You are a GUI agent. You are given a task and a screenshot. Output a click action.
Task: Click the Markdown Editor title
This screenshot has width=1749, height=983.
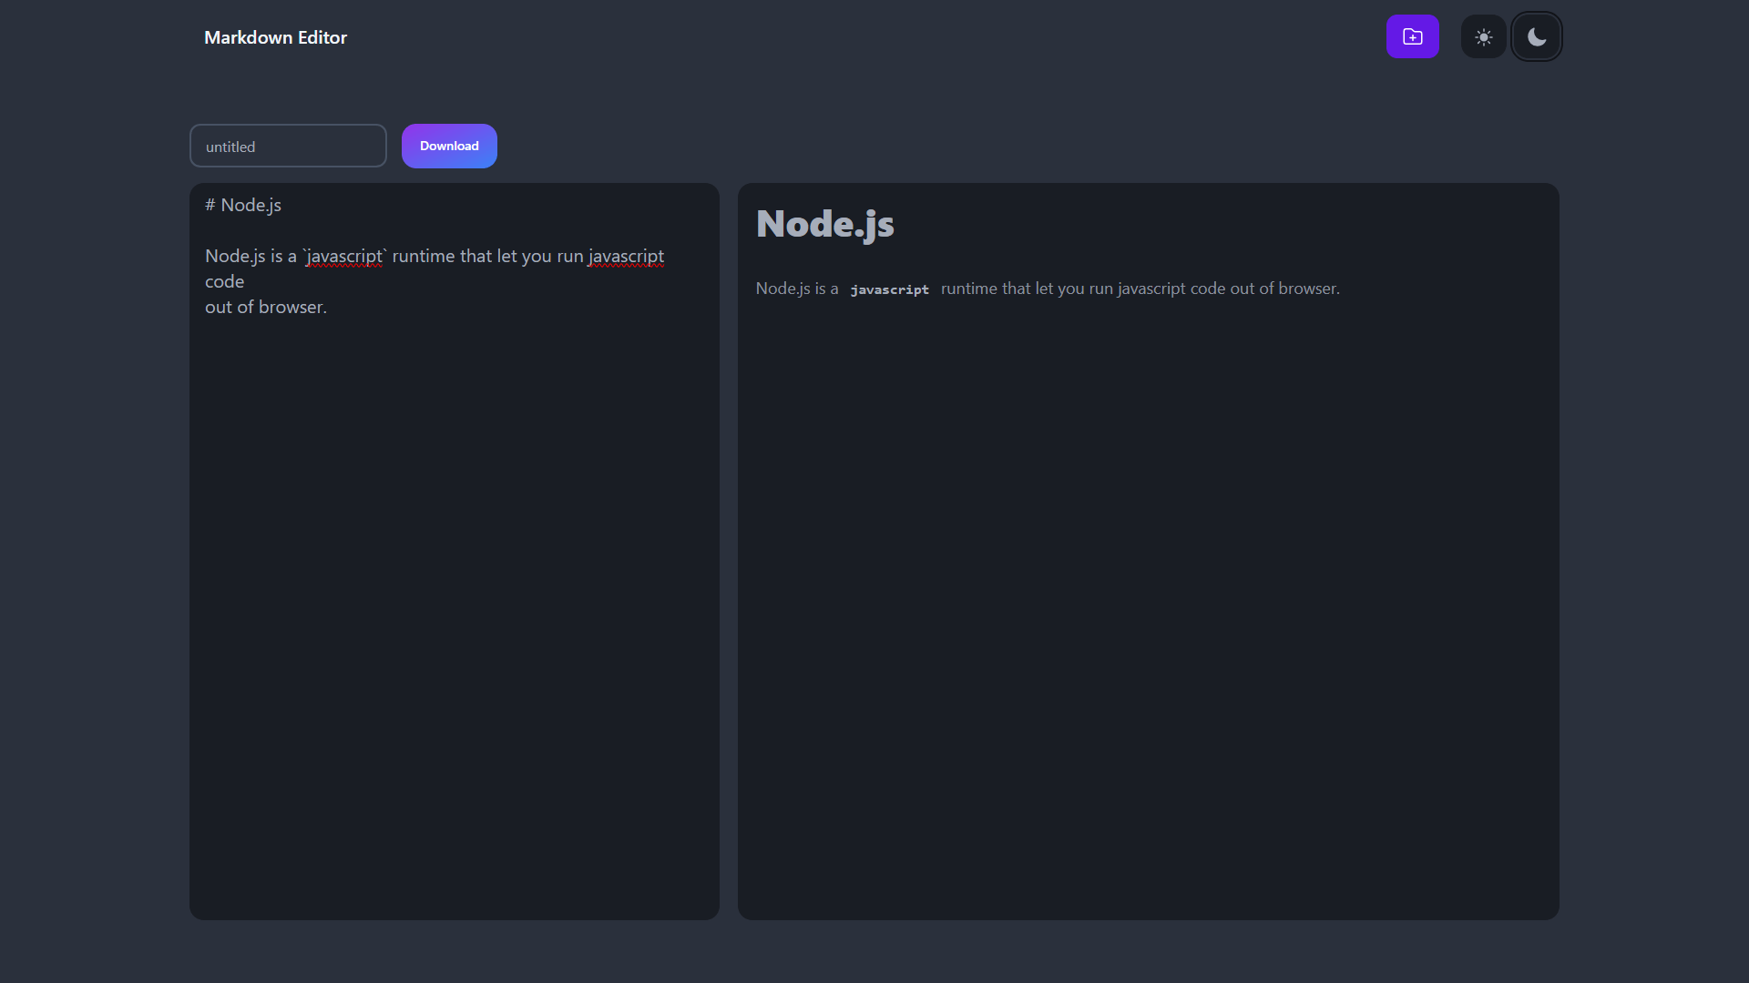point(275,37)
